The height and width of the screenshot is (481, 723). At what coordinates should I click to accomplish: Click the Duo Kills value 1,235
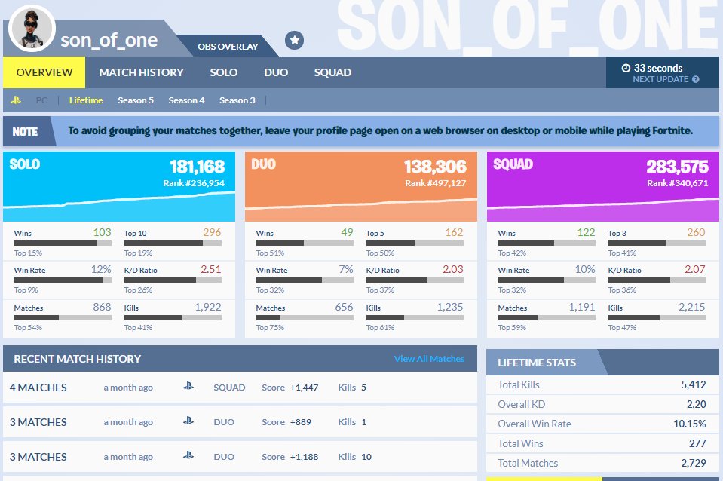[x=450, y=307]
